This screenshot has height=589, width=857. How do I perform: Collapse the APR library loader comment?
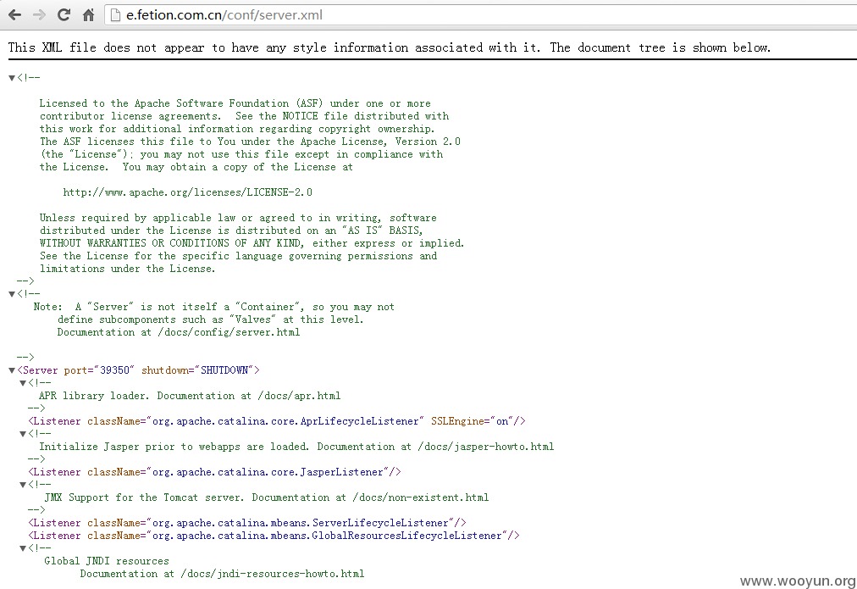point(23,383)
